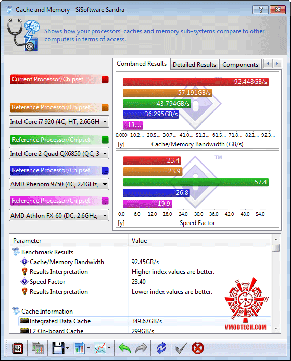Click the red 92.448GB/s bandwidth bar
Viewport: 291px width, 361px height.
pyautogui.click(x=196, y=82)
